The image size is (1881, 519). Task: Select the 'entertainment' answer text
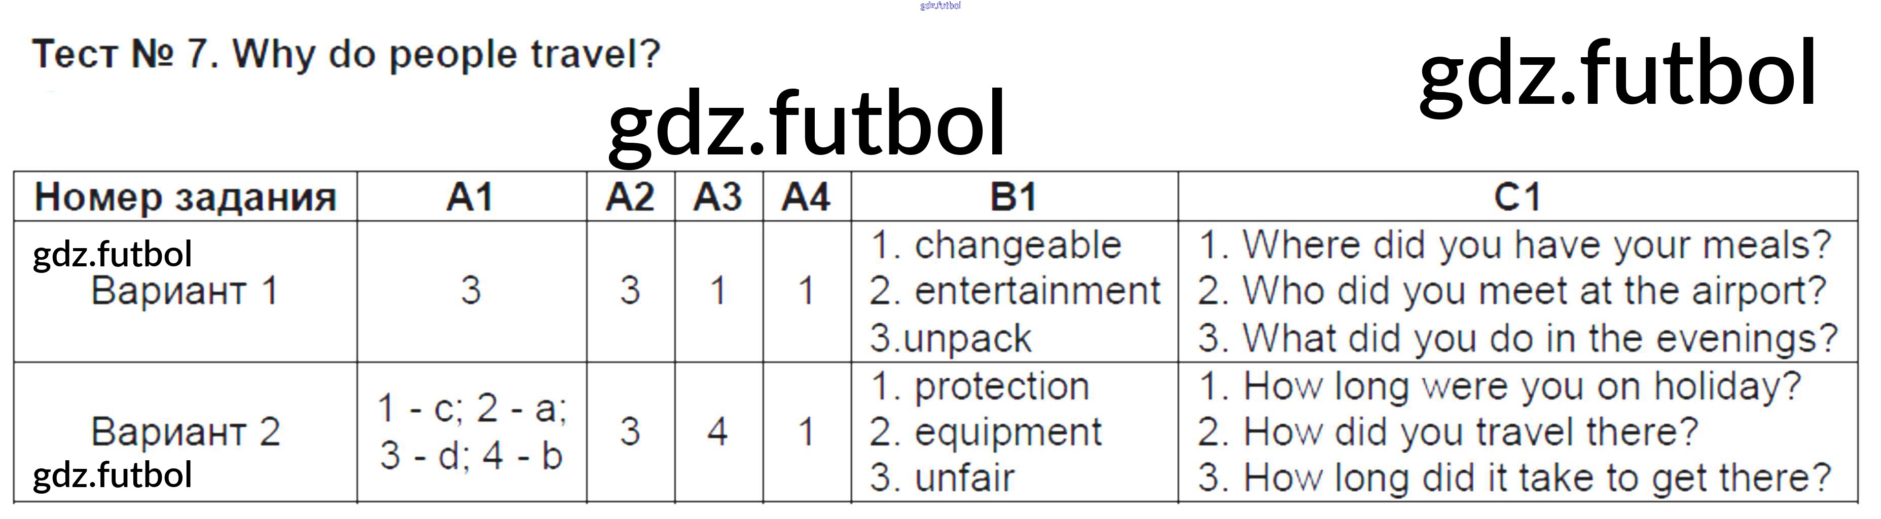1037,292
